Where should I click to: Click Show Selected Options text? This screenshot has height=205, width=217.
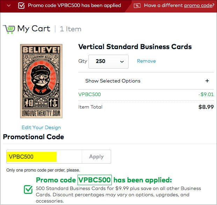click(113, 81)
